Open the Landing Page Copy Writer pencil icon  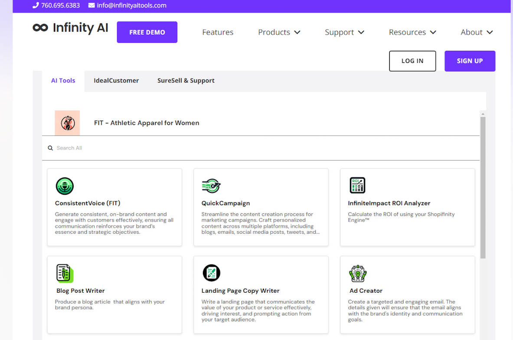tap(211, 273)
